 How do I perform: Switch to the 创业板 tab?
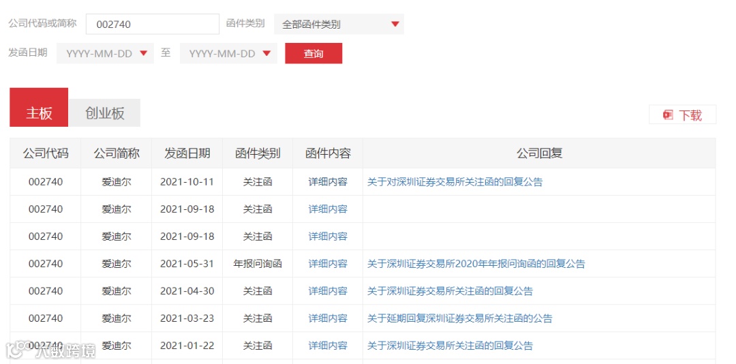[x=105, y=112]
